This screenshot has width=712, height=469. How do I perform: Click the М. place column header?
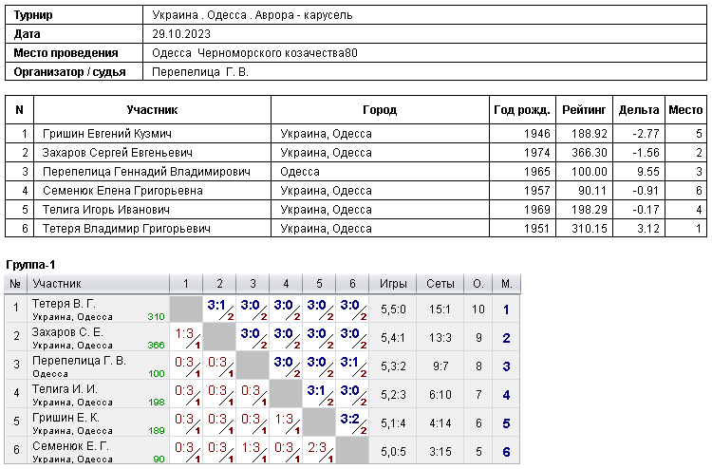[506, 284]
